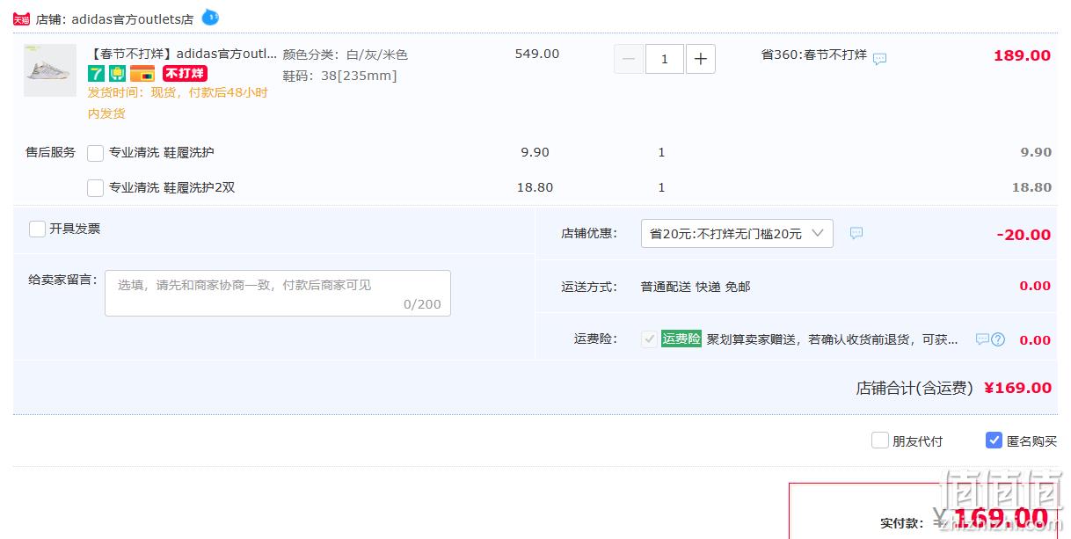1071x539 pixels.
Task: Click the 售后服务 label
Action: coord(51,152)
